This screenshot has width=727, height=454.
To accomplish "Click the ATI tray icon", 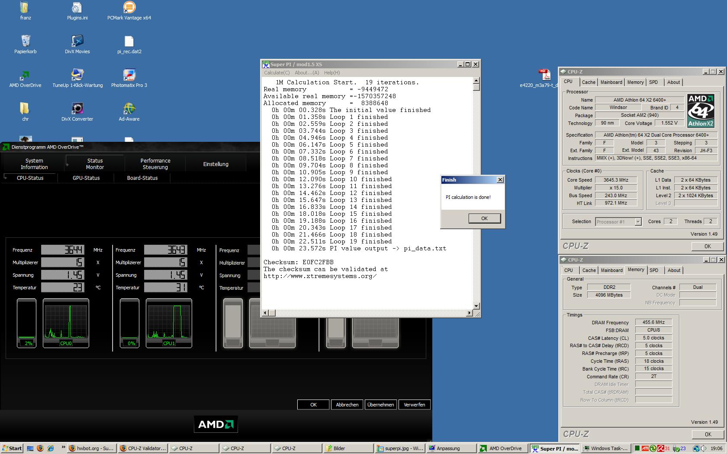I will (645, 448).
